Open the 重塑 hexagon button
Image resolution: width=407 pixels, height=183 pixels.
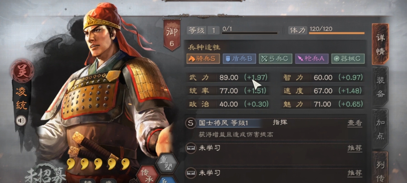click(166, 163)
